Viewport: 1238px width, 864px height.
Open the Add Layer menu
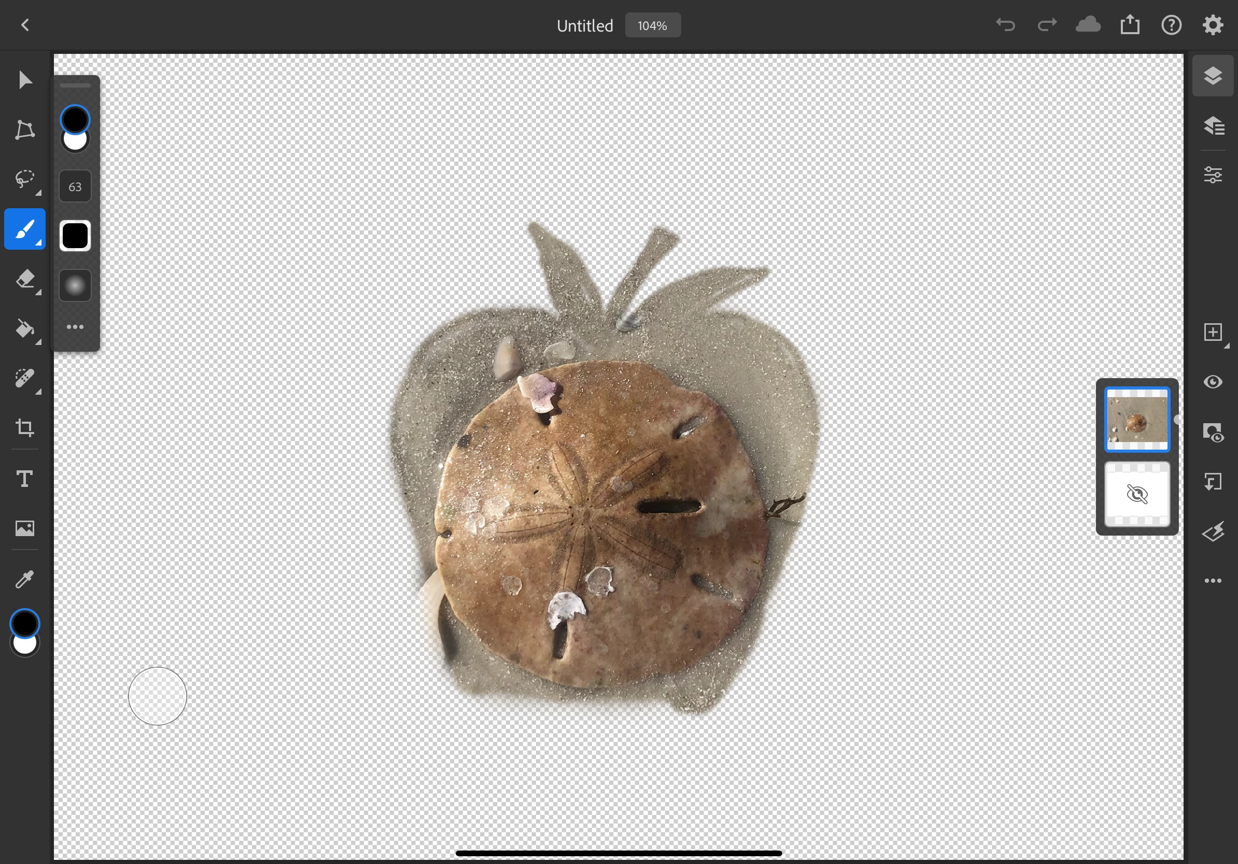click(x=1213, y=332)
